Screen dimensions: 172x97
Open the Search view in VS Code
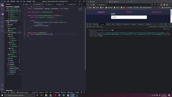click(2, 9)
